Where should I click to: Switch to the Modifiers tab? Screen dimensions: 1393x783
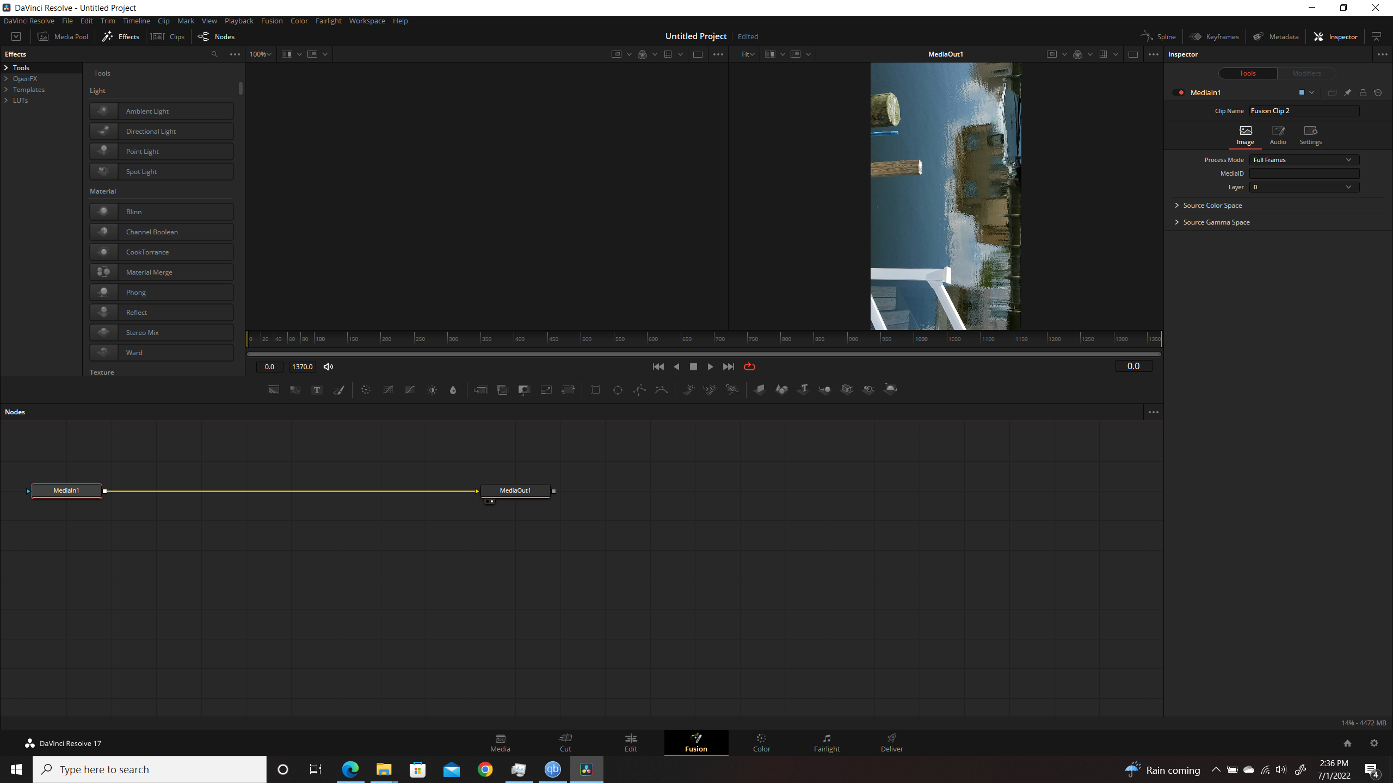coord(1306,73)
